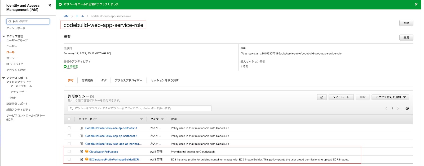The height and width of the screenshot is (166, 424).
Task: Collapse the アクセス管理 sidebar section
Action: click(x=4, y=36)
